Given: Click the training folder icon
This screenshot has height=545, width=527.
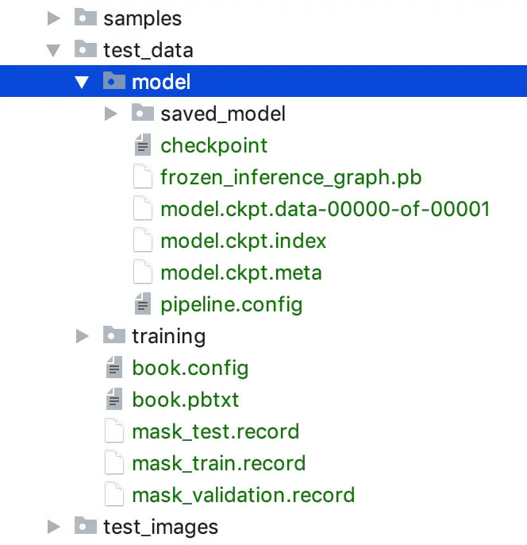Looking at the screenshot, I should 114,336.
